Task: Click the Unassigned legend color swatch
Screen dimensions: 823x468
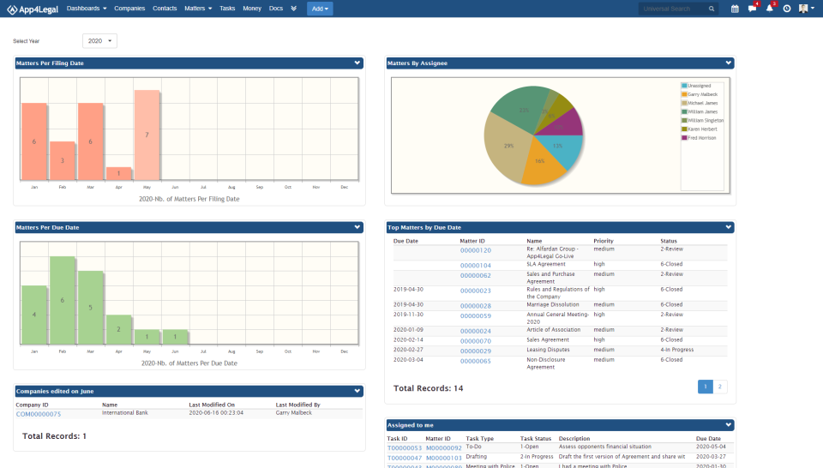Action: [x=684, y=86]
